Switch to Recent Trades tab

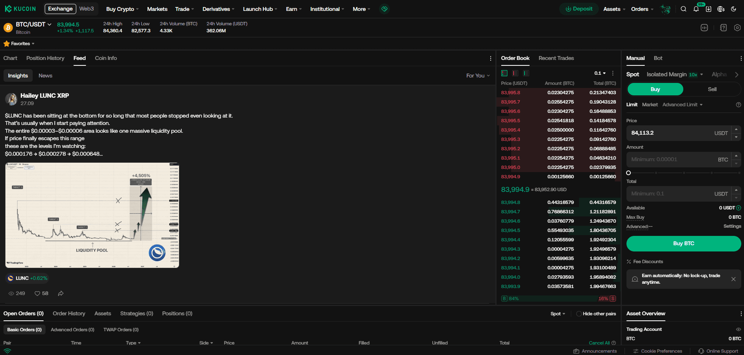(556, 58)
